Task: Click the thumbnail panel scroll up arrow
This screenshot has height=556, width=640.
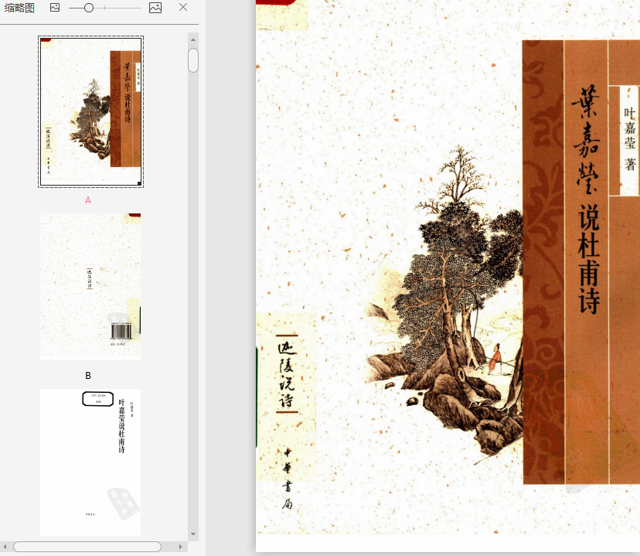Action: (x=193, y=39)
